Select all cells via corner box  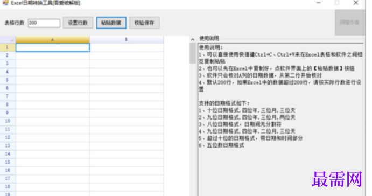pyautogui.click(x=8, y=39)
